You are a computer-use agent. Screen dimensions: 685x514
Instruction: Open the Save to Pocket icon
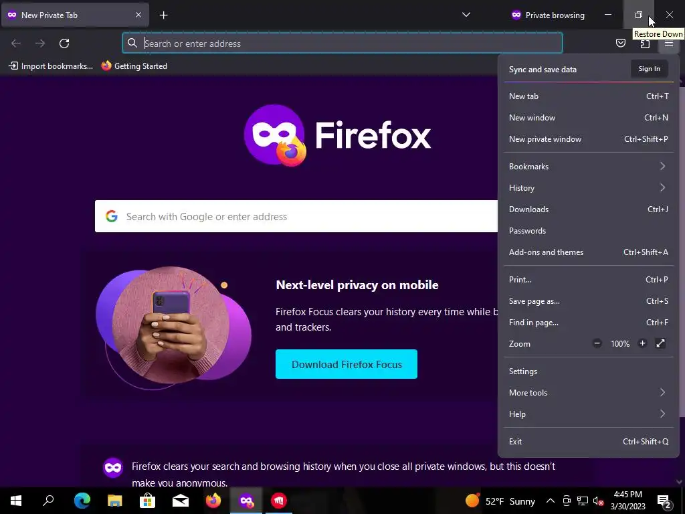[x=620, y=44]
